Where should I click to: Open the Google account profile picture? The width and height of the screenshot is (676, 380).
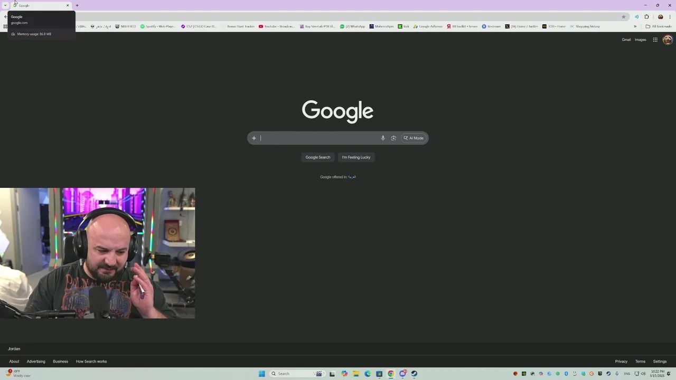point(668,40)
